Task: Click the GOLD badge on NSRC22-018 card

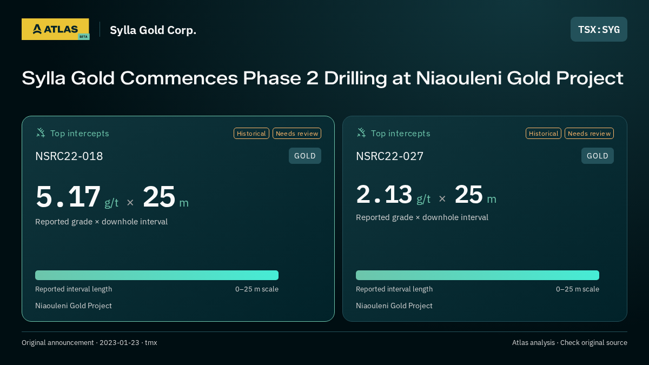Action: (x=305, y=156)
